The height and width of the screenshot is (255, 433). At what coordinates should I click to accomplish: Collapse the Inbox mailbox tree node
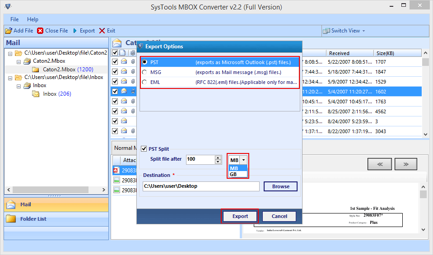[x=19, y=87]
